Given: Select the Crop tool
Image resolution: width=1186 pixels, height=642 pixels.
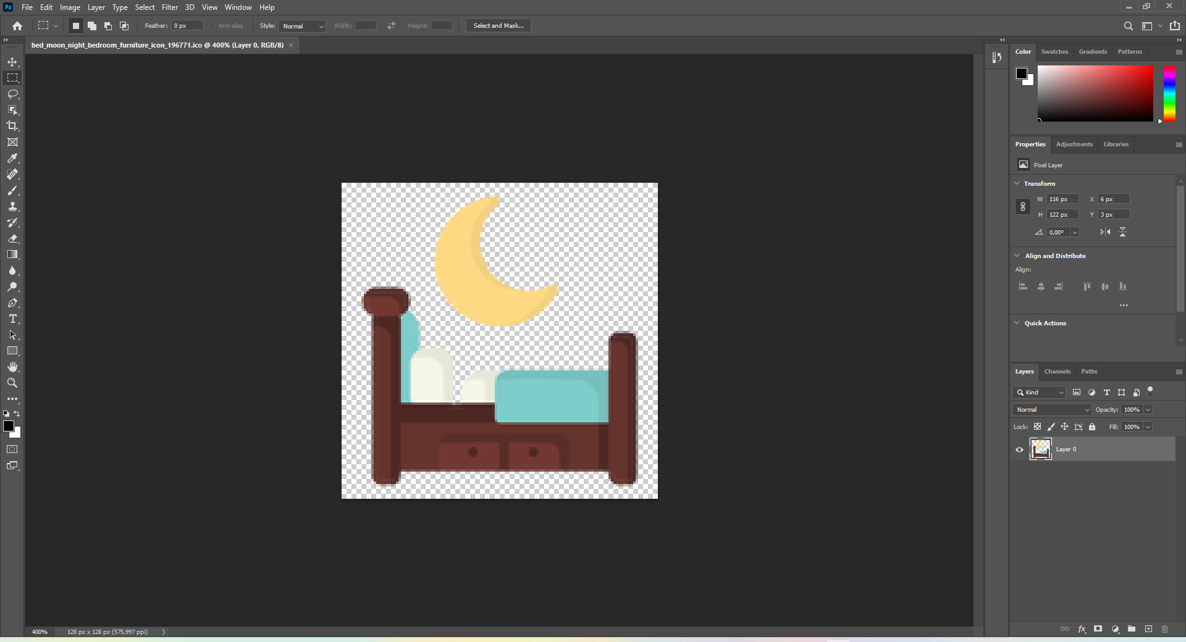Looking at the screenshot, I should (x=12, y=126).
